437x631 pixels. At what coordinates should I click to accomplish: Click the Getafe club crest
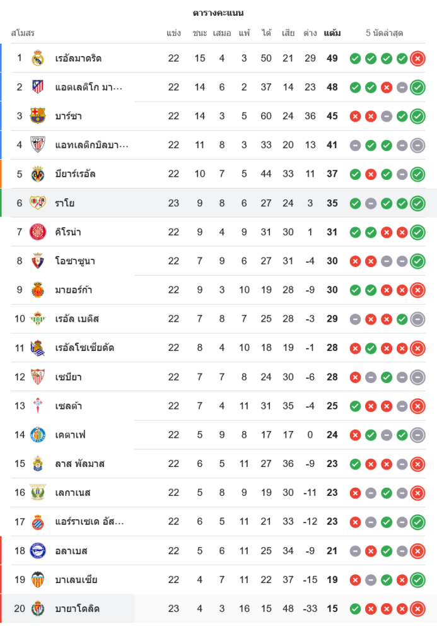(38, 435)
